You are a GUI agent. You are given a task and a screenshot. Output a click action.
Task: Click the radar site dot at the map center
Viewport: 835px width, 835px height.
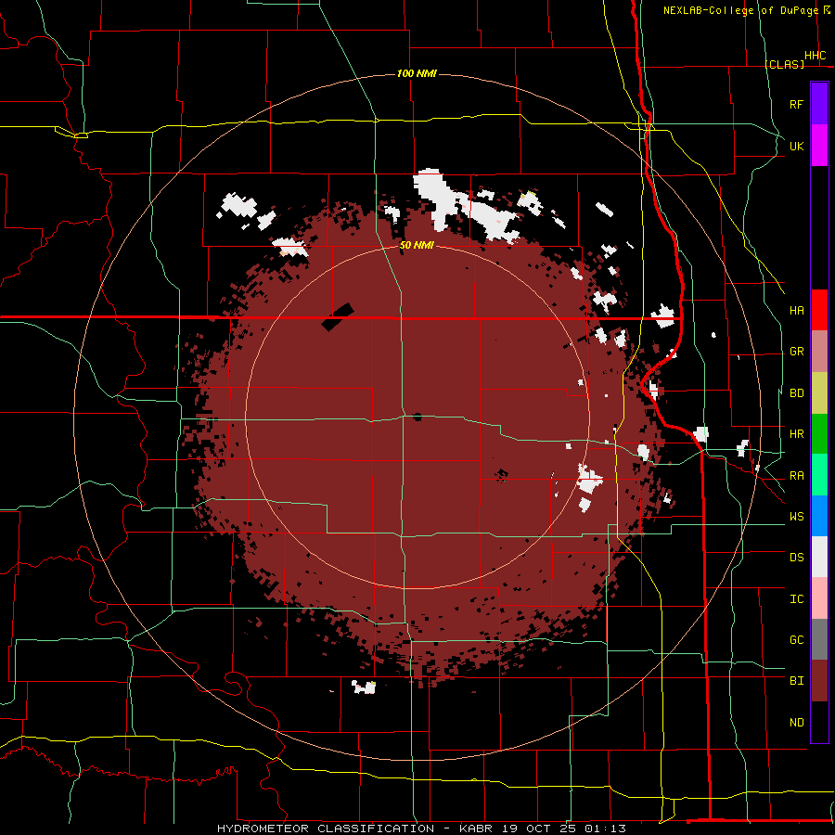click(417, 417)
